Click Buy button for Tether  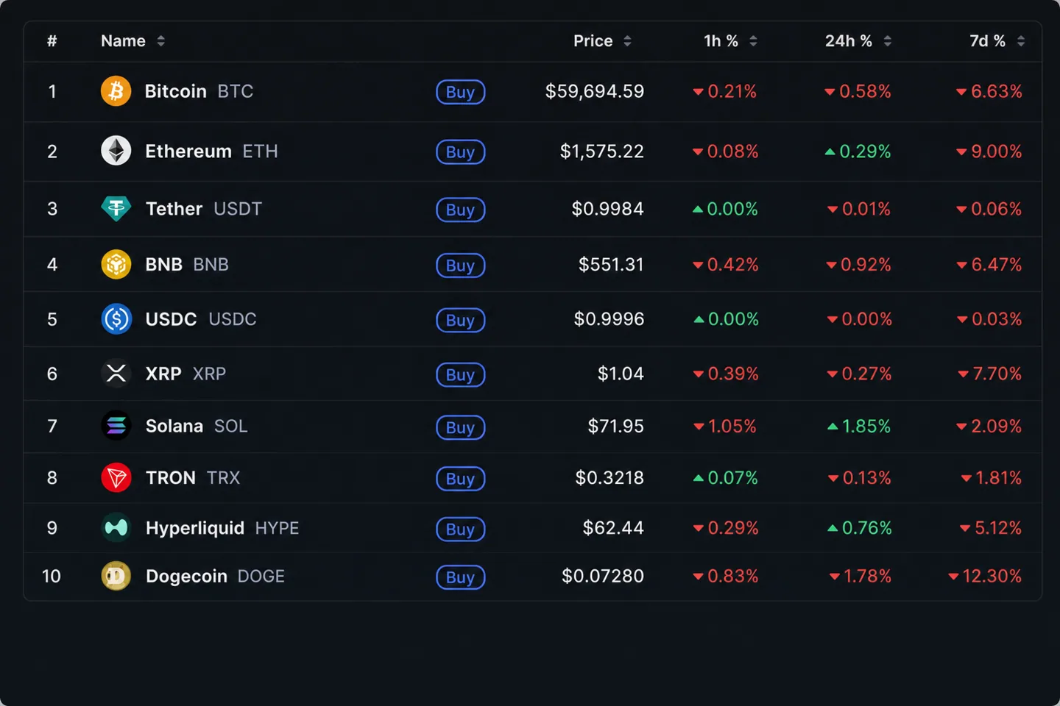coord(460,210)
